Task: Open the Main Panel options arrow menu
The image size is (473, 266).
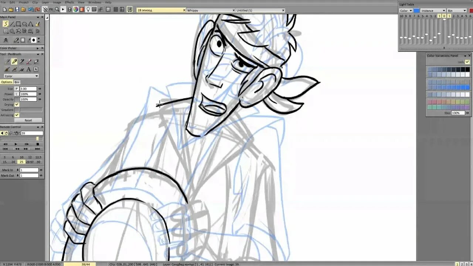Action: coord(38,17)
